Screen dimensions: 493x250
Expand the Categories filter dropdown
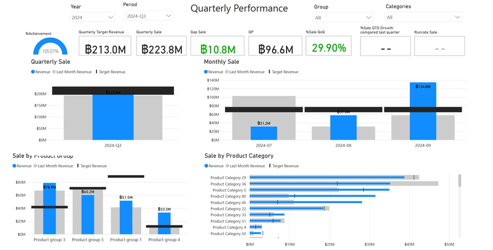point(423,17)
